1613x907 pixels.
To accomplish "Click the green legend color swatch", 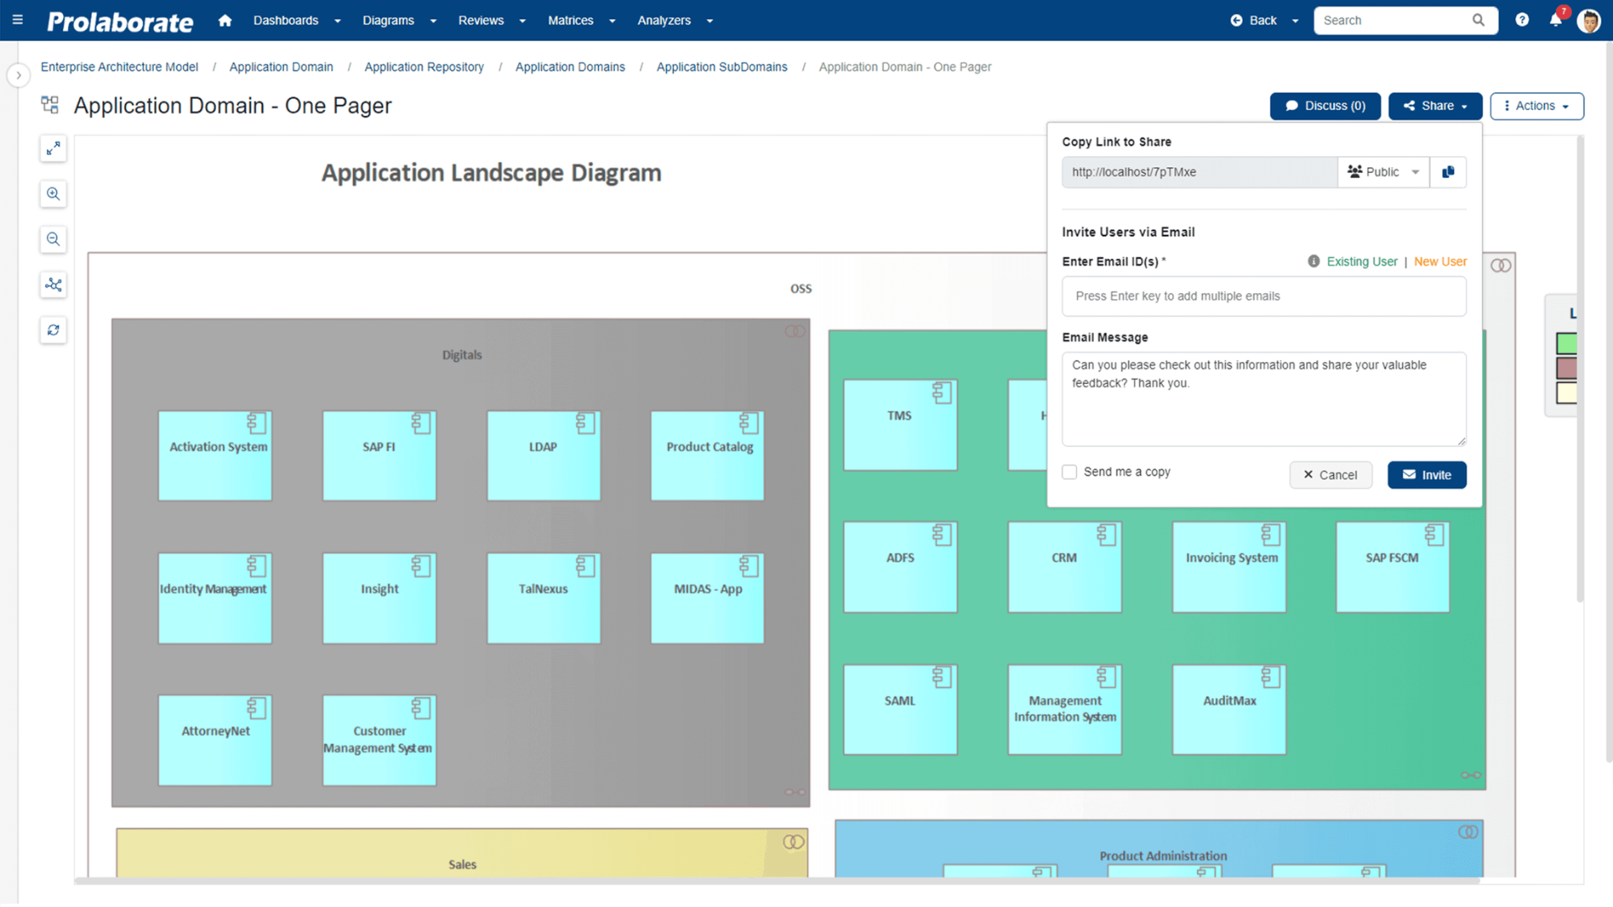I will pyautogui.click(x=1566, y=343).
